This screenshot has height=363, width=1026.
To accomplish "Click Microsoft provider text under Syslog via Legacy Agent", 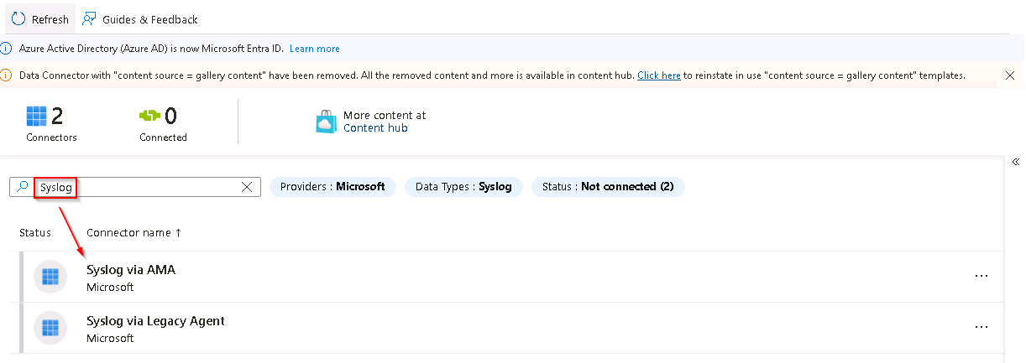I will click(110, 339).
